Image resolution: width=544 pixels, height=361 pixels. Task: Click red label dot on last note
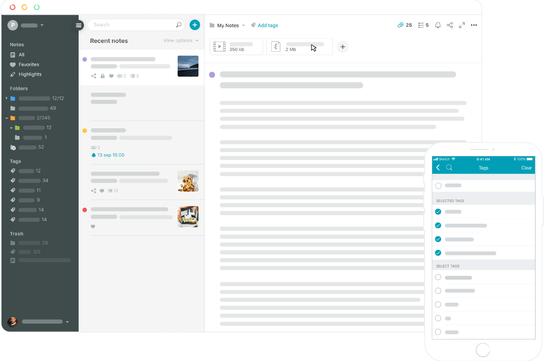85,210
